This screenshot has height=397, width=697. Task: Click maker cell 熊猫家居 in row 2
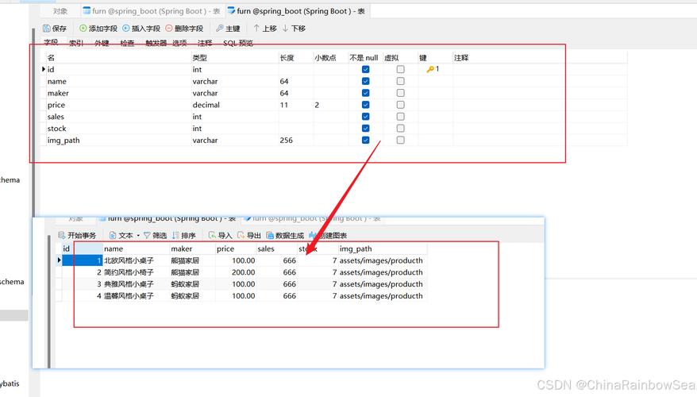point(192,272)
